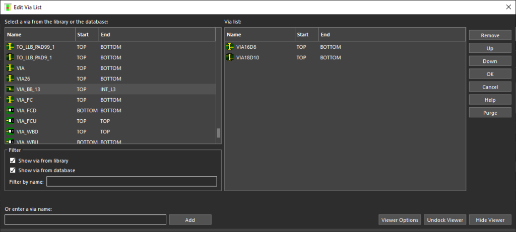The width and height of the screenshot is (516, 232).
Task: Click End column header in Via list
Action: [391, 35]
